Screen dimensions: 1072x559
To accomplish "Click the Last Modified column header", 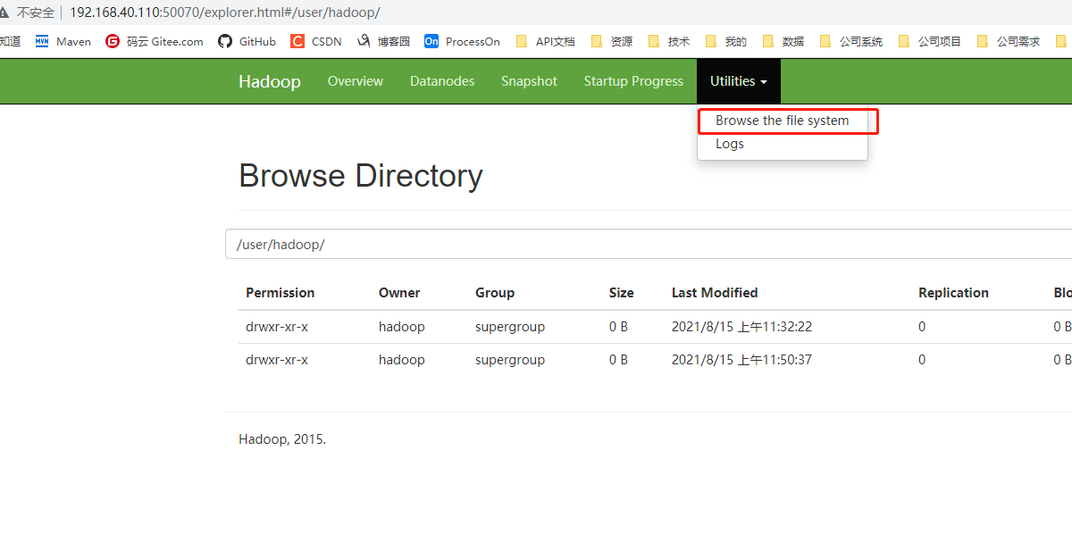I will (715, 293).
